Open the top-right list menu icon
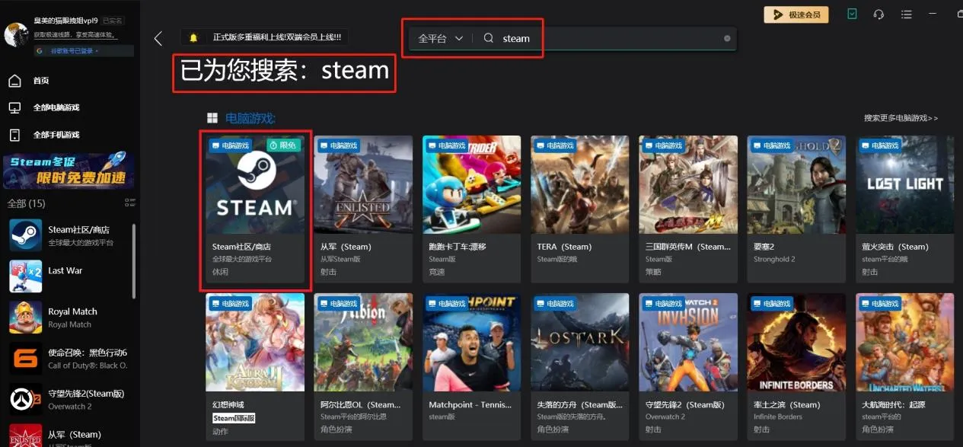This screenshot has height=447, width=963. [x=906, y=14]
